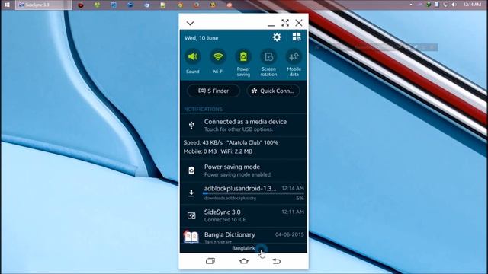488x274 pixels.
Task: Tap the power saving battery notification icon
Action: click(x=191, y=170)
